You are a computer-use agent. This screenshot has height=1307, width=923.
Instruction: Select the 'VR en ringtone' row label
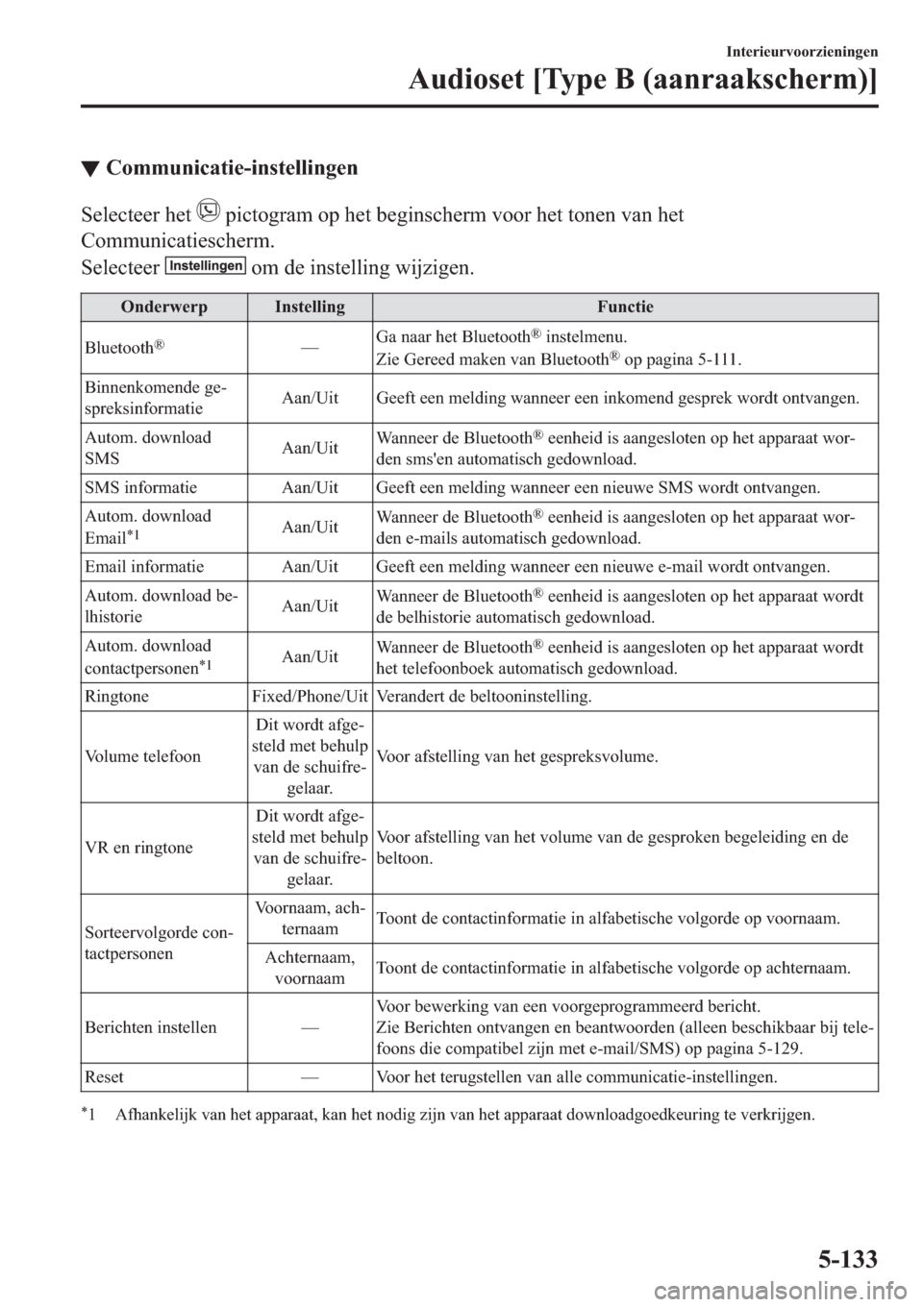click(138, 848)
